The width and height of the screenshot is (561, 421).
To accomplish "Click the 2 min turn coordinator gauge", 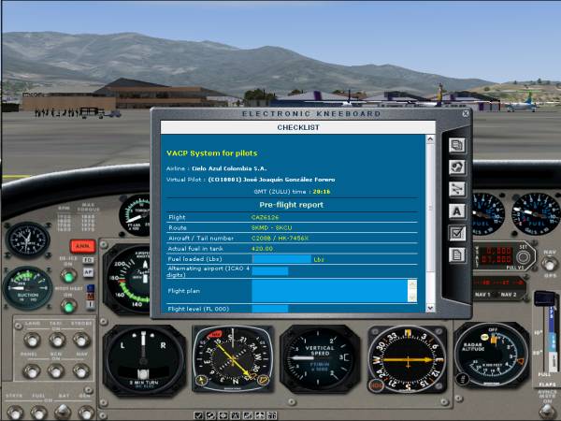I will tap(144, 360).
